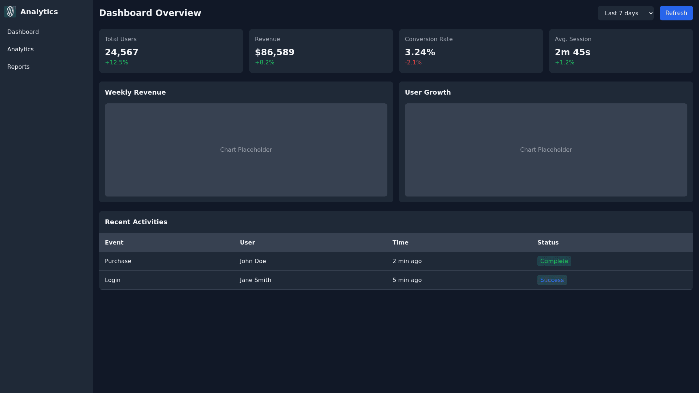Go to Dashboard in sidebar
This screenshot has width=699, height=393.
click(x=23, y=32)
